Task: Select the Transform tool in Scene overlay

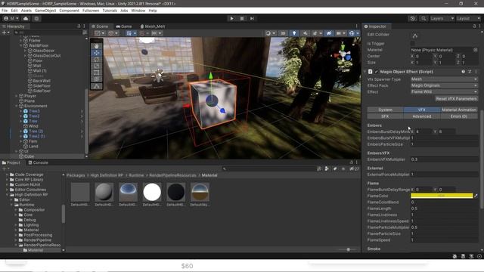Action: [x=97, y=79]
